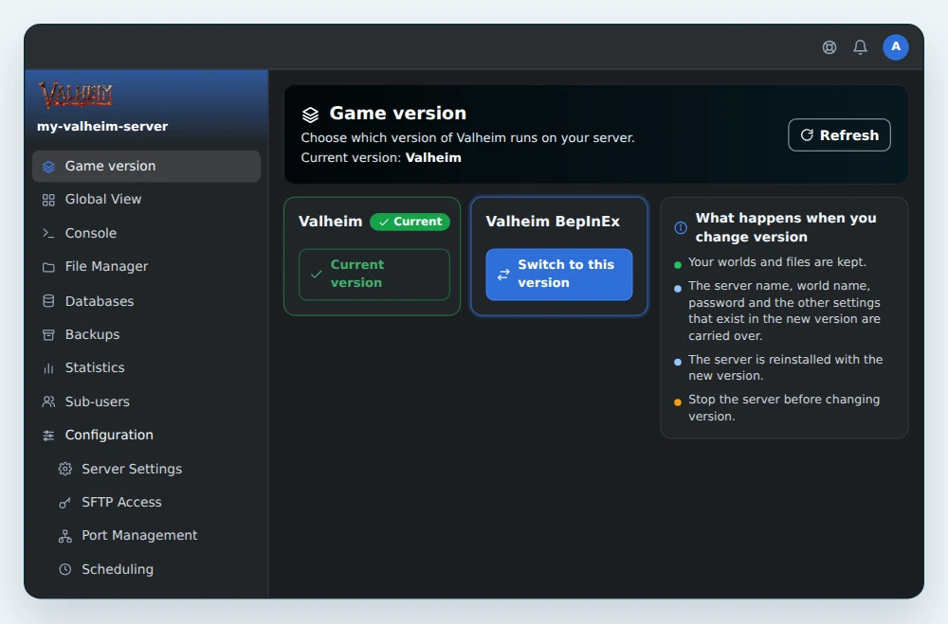Click the Game version layers icon in sidebar

point(48,166)
